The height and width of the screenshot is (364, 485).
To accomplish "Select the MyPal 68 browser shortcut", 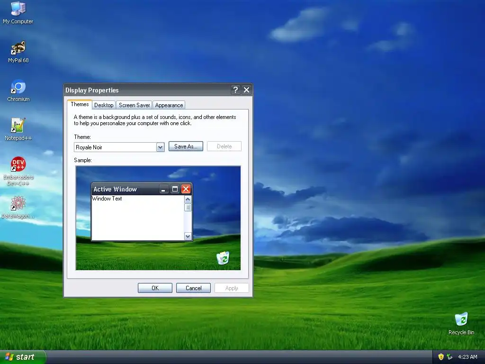I will [18, 51].
